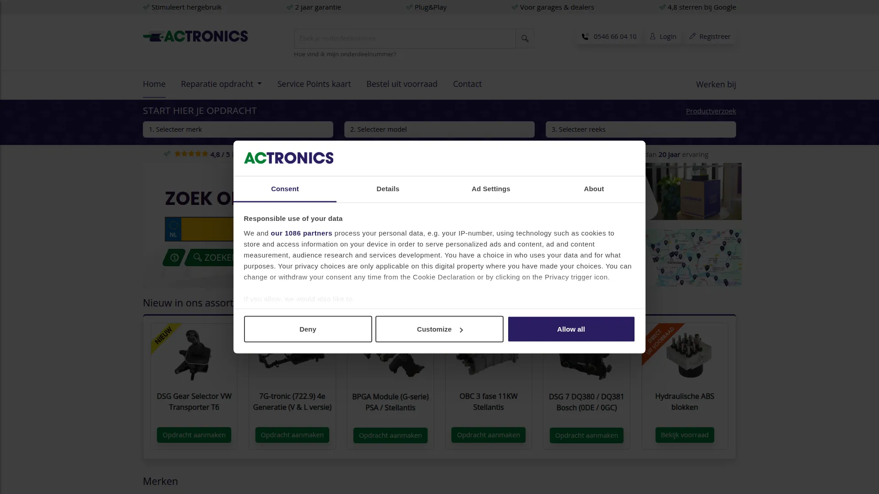Image resolution: width=879 pixels, height=494 pixels.
Task: Open the Login link
Action: 663,37
